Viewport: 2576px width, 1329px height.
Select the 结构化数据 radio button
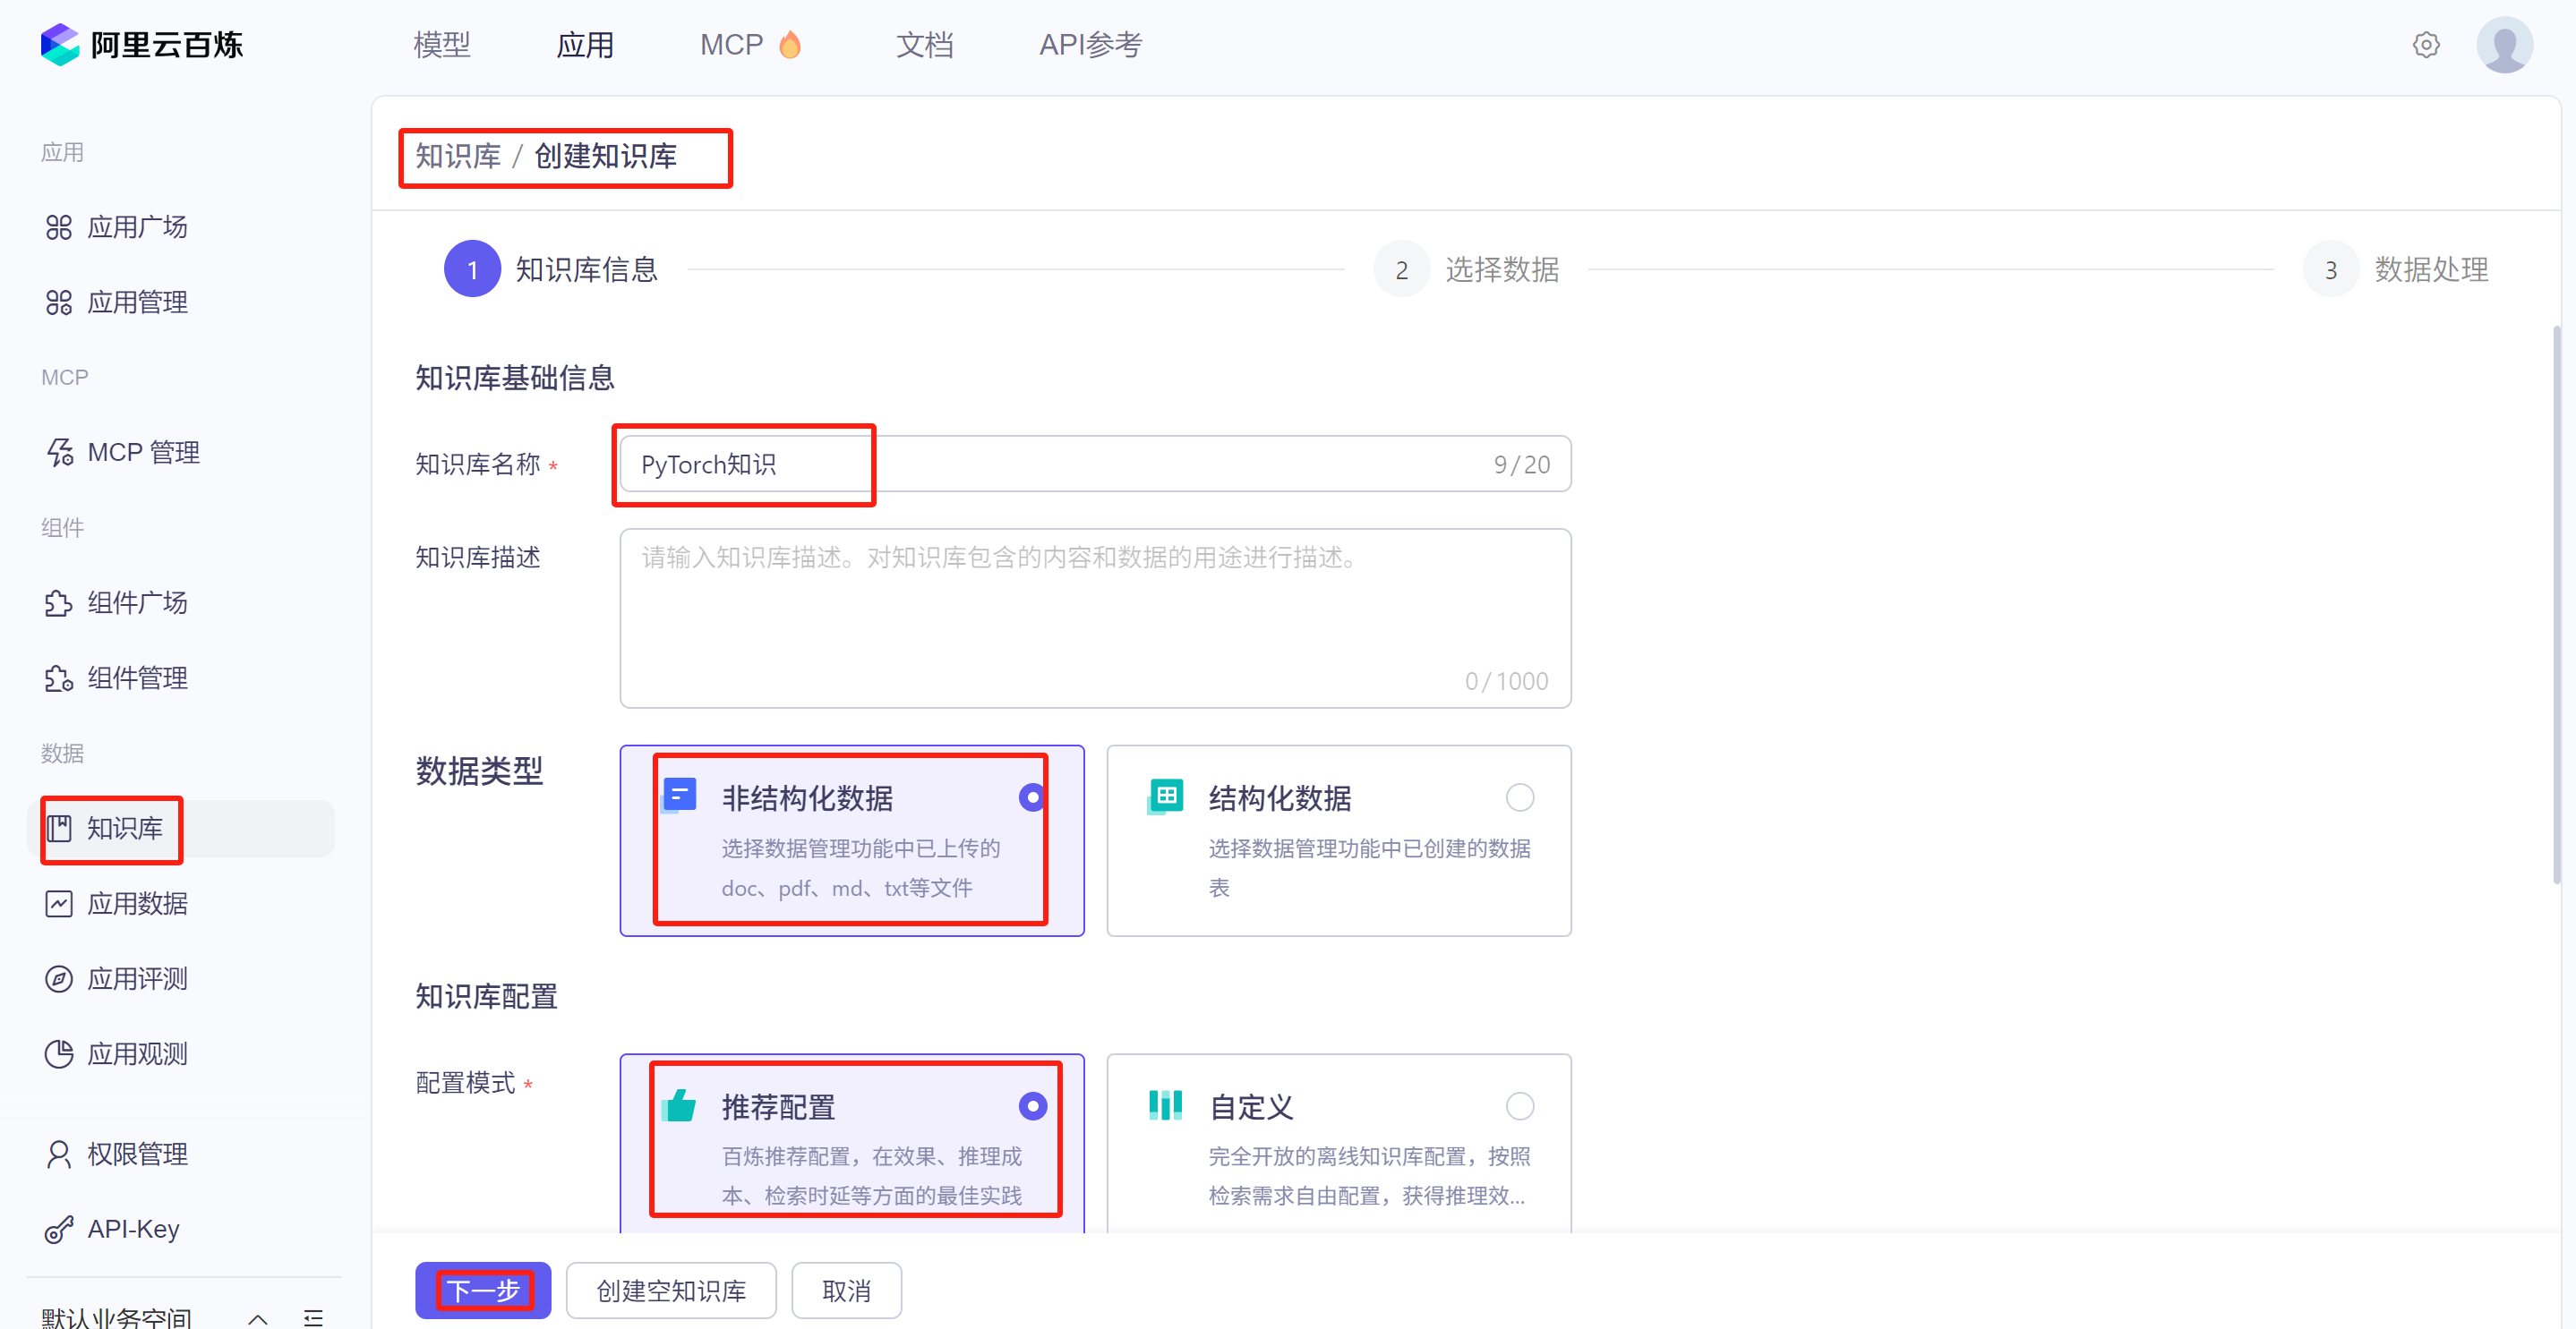1519,797
